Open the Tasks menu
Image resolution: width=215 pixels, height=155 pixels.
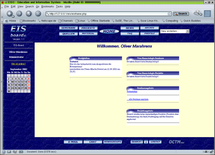[x=59, y=6]
